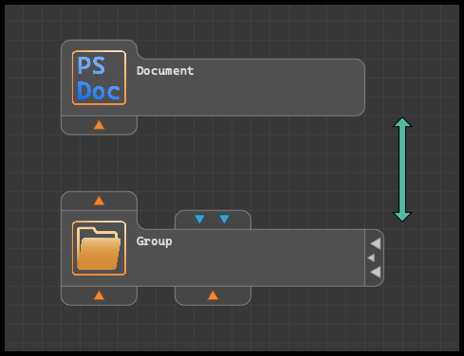Image resolution: width=464 pixels, height=356 pixels.
Task: Click the right blue input triangle on Group
Action: [x=224, y=219]
